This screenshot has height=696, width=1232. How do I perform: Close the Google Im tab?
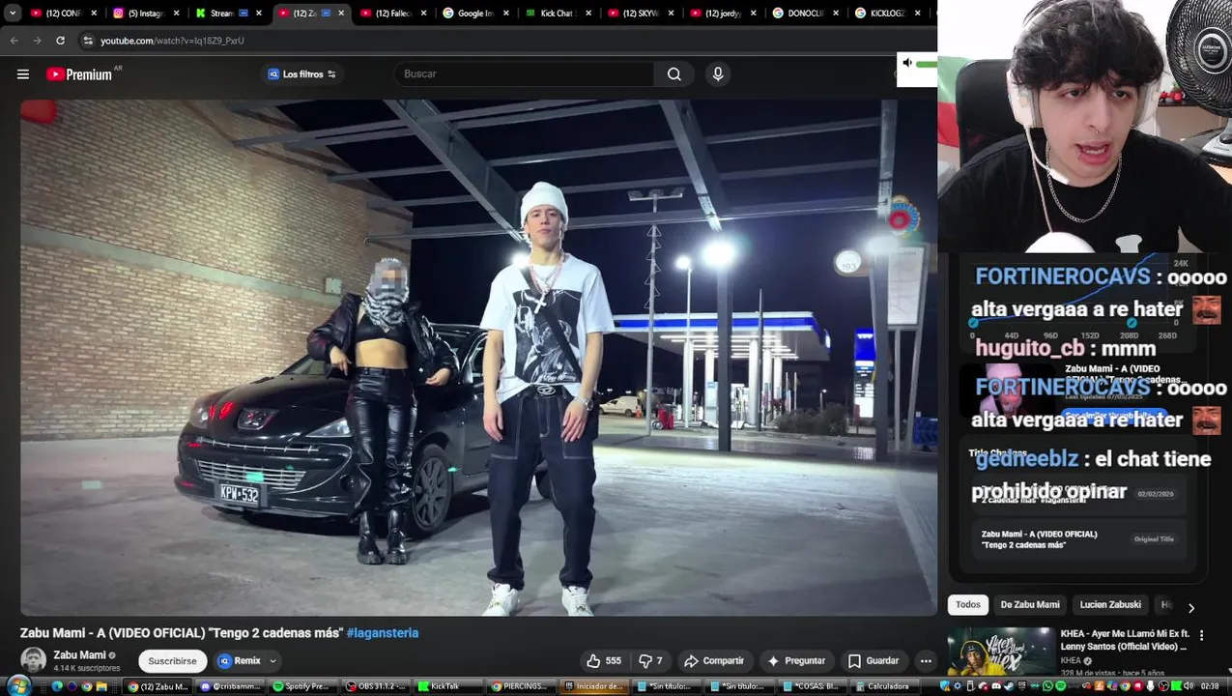tap(506, 14)
